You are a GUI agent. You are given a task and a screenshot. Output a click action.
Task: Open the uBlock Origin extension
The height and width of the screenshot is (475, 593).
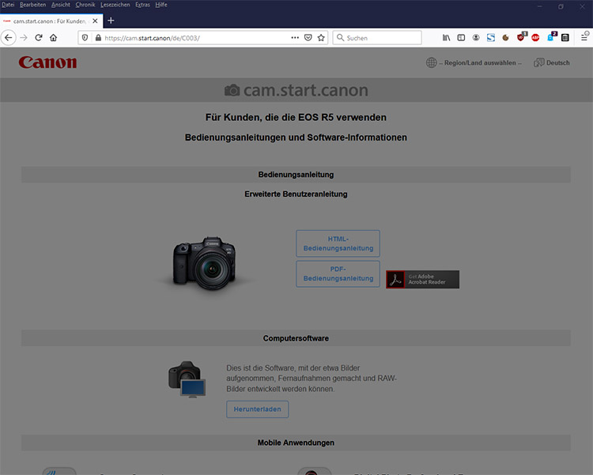[x=521, y=37]
